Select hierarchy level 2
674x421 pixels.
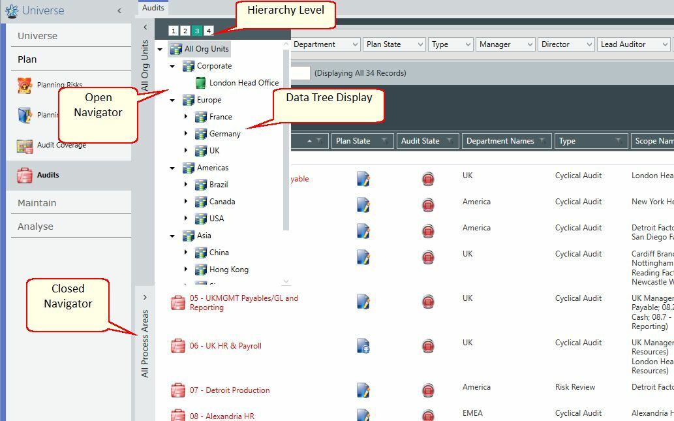(185, 31)
